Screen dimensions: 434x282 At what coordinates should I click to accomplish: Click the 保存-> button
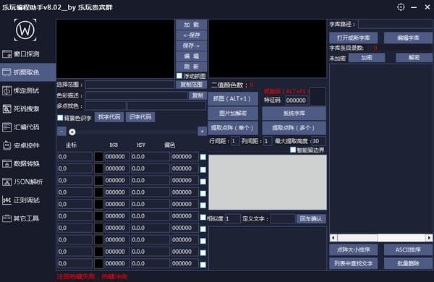191,46
